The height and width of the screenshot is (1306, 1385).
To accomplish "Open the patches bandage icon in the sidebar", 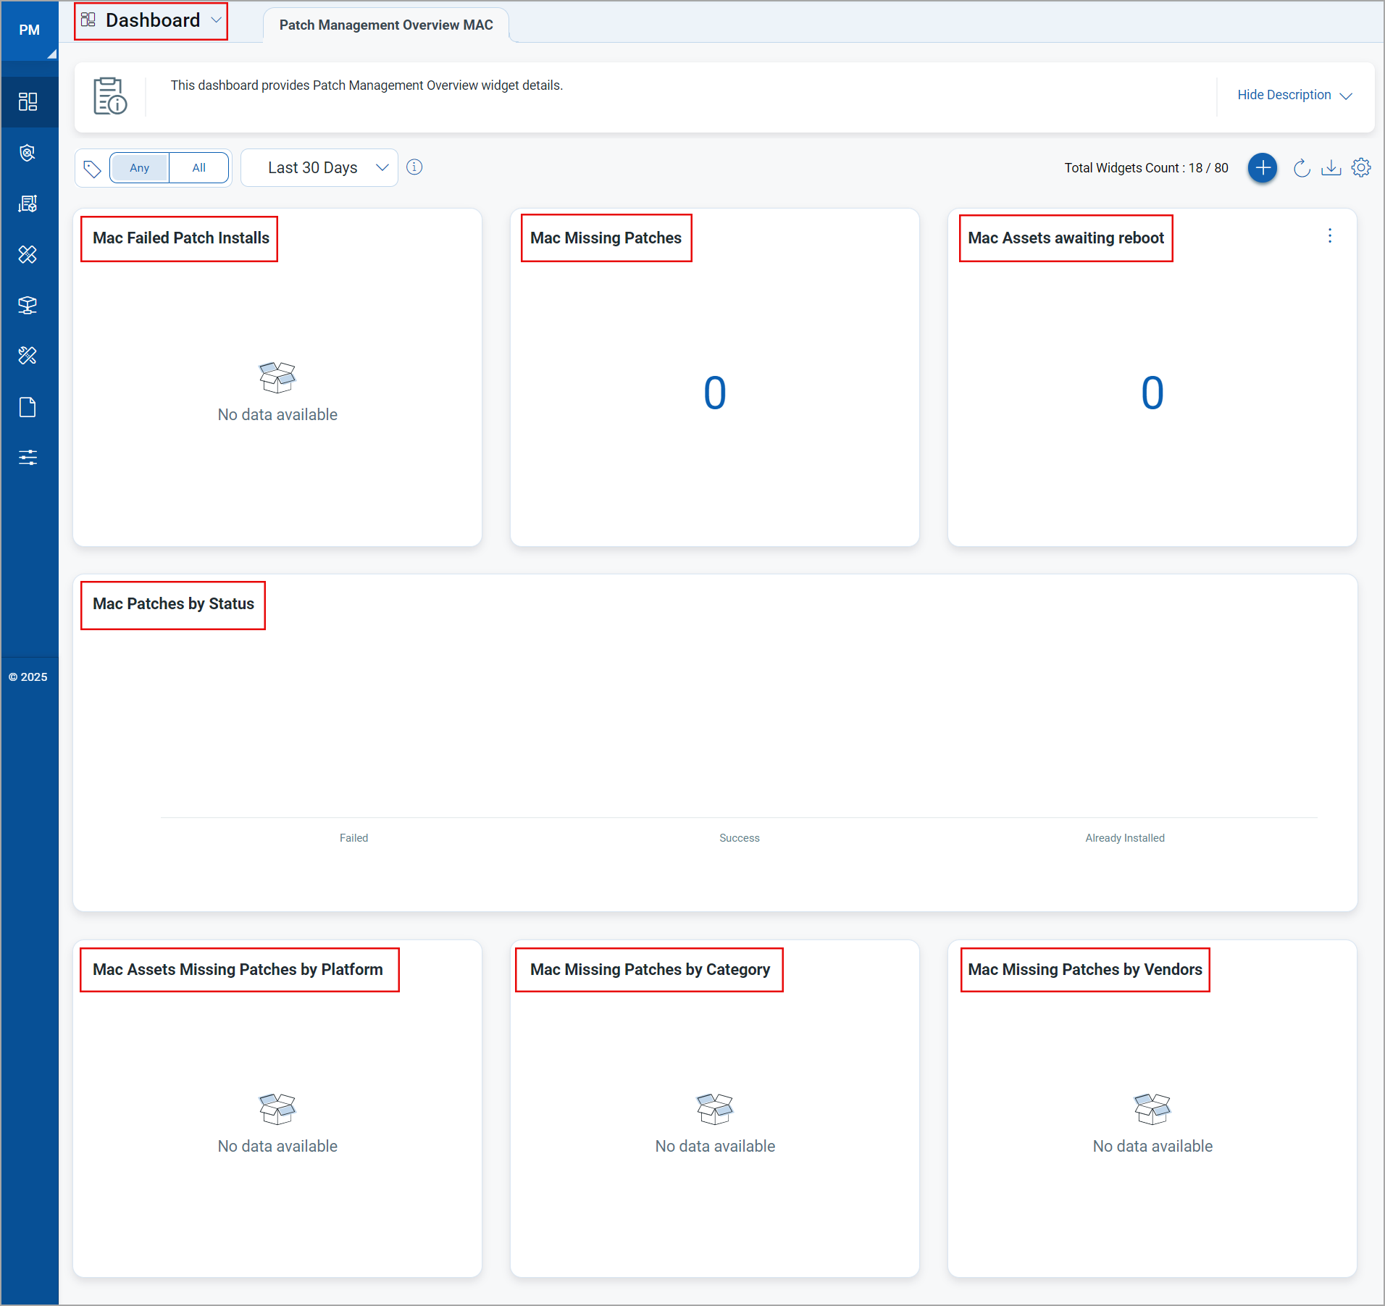I will click(28, 254).
